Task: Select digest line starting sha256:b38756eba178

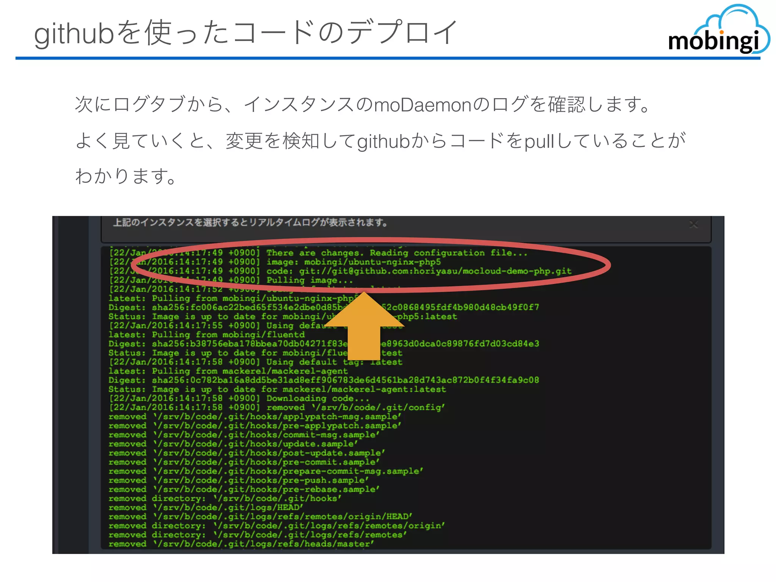Action: pyautogui.click(x=324, y=344)
